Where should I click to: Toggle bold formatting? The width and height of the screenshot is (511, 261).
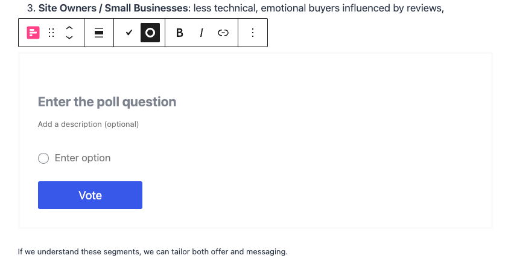pos(179,33)
